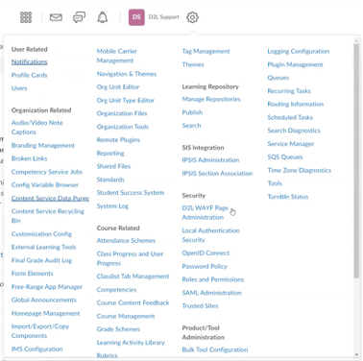Open Learning Activity Library
Image resolution: width=363 pixels, height=361 pixels.
click(131, 342)
